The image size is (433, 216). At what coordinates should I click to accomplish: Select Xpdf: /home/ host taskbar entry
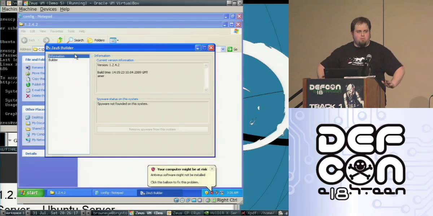pos(258,213)
